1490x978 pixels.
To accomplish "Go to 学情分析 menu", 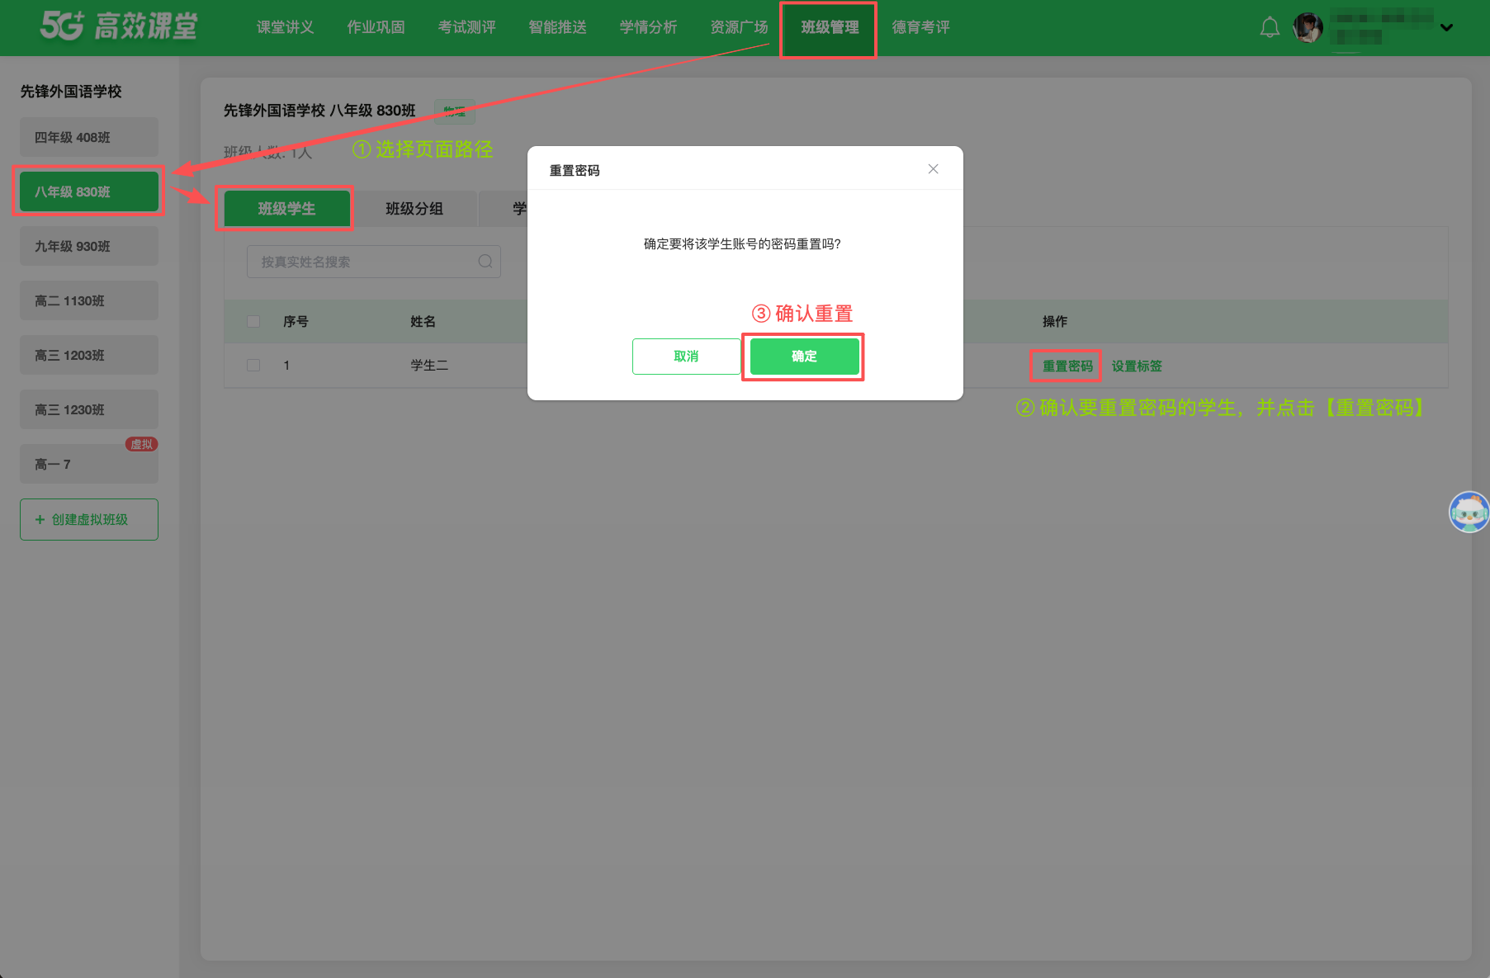I will [648, 27].
